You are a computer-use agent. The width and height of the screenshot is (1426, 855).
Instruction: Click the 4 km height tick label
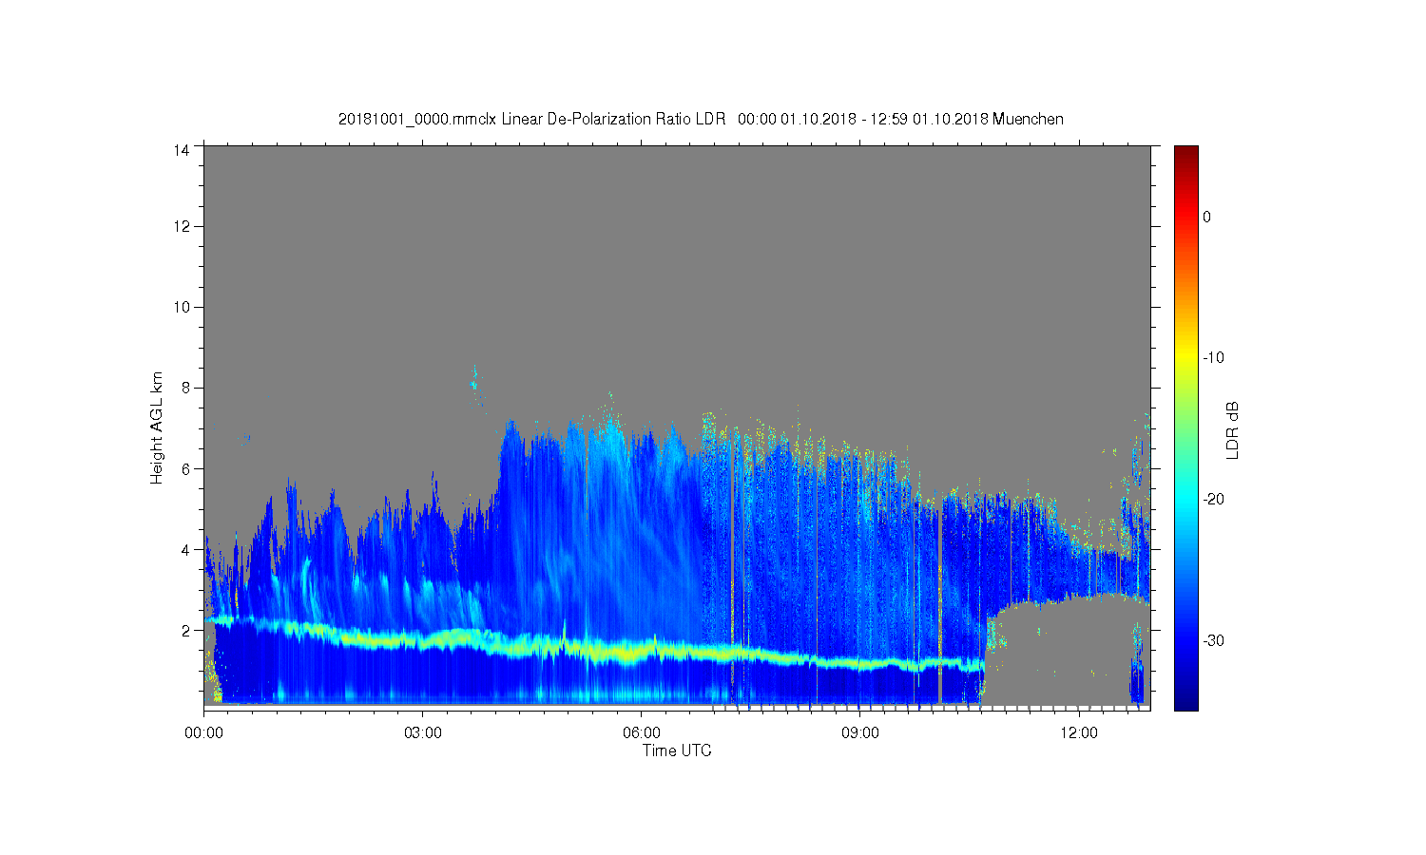(x=186, y=549)
